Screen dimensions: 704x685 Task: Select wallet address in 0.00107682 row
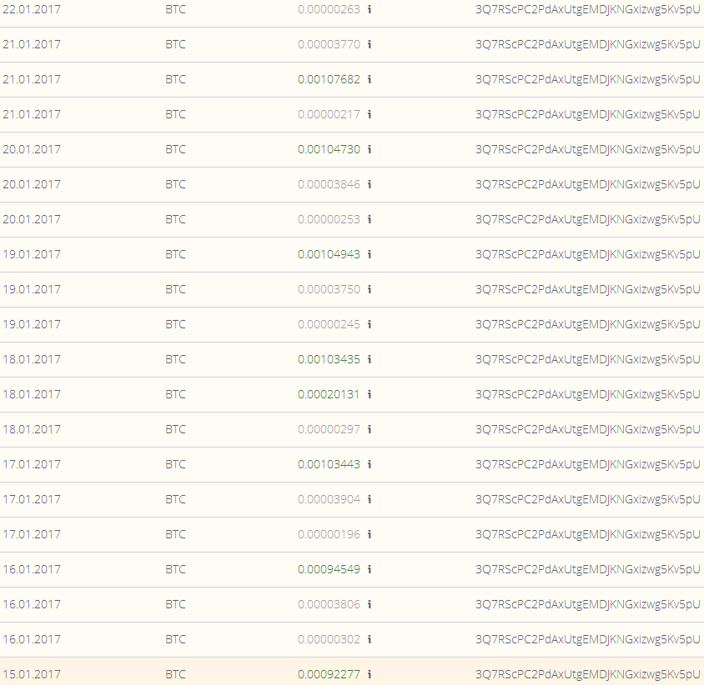click(x=588, y=79)
